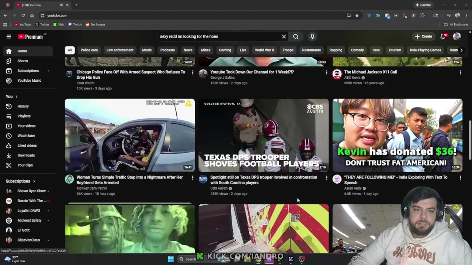Reload the page with refresh icon
This screenshot has width=472, height=265.
[x=23, y=15]
